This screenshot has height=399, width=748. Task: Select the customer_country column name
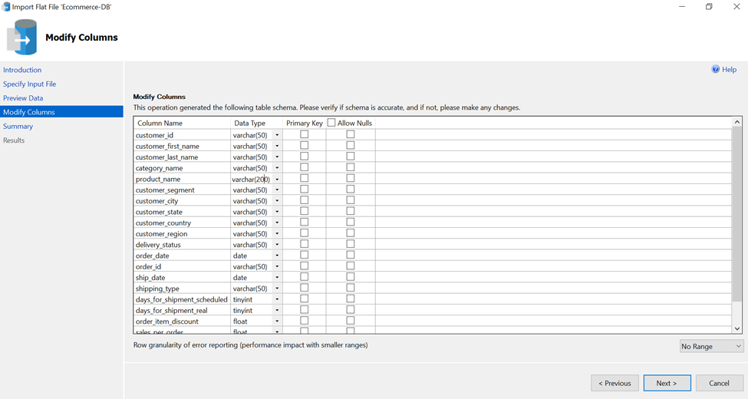(163, 223)
